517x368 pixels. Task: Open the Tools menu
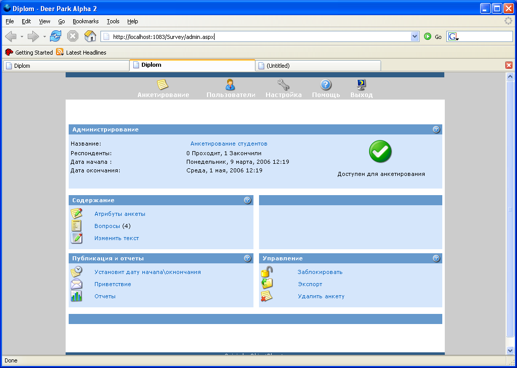(113, 21)
